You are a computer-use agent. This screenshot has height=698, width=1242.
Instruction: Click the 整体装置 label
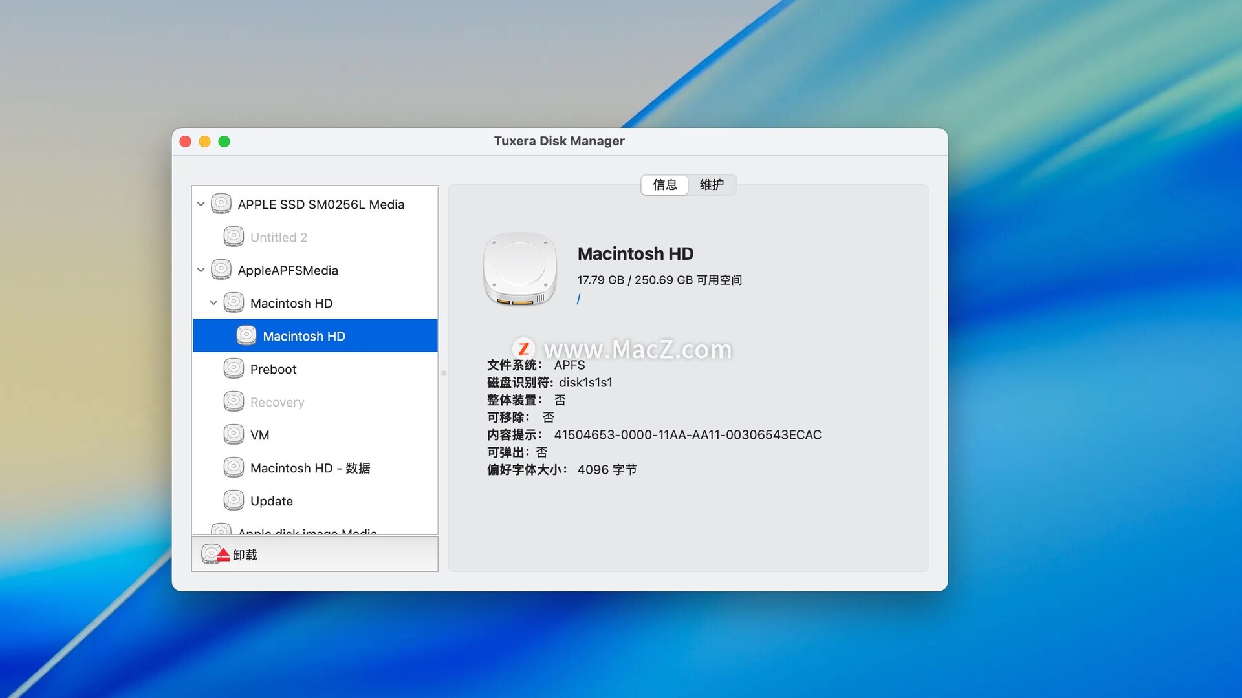tap(514, 400)
